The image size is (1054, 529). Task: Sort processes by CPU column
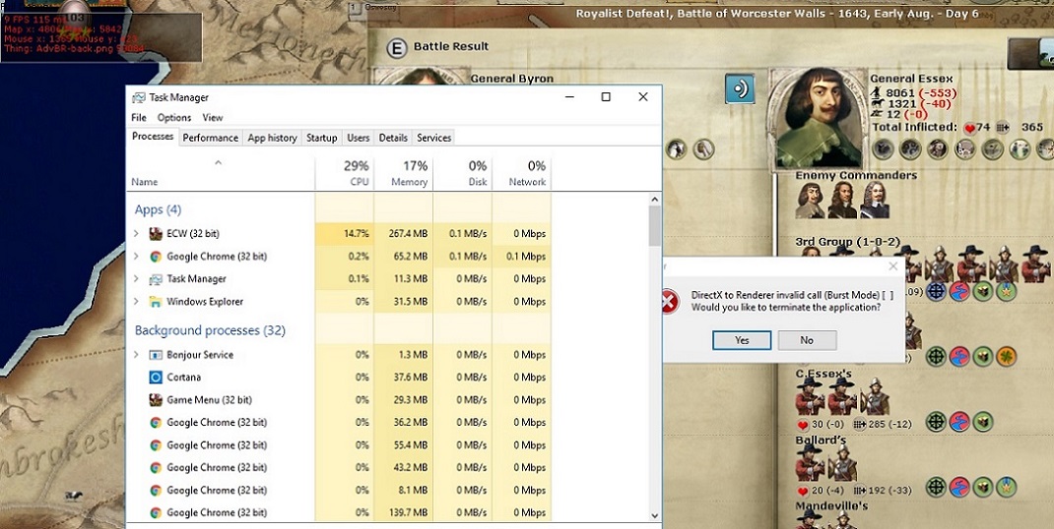tap(344, 173)
